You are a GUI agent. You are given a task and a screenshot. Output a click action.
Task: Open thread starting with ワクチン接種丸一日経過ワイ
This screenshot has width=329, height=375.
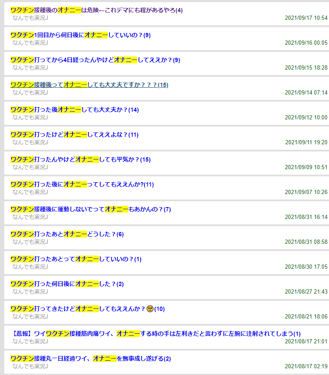(x=91, y=359)
